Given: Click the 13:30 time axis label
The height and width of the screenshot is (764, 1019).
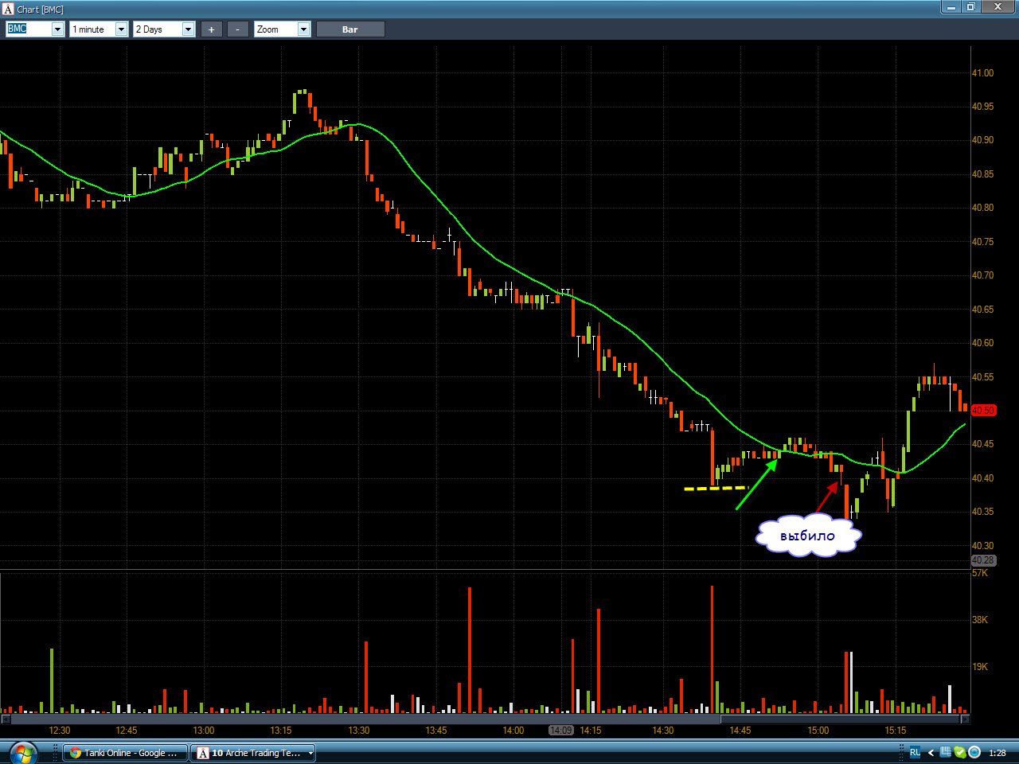Looking at the screenshot, I should 359,731.
